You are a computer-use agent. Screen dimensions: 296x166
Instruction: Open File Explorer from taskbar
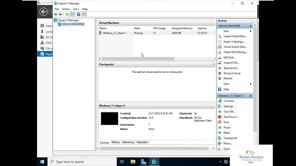pos(133,162)
